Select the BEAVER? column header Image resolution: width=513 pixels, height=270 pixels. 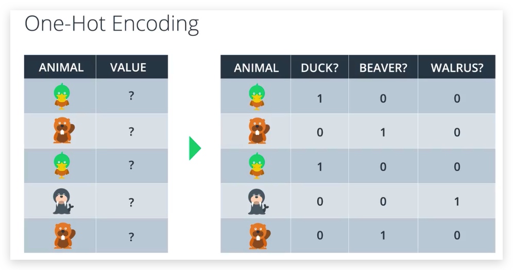[x=383, y=68]
